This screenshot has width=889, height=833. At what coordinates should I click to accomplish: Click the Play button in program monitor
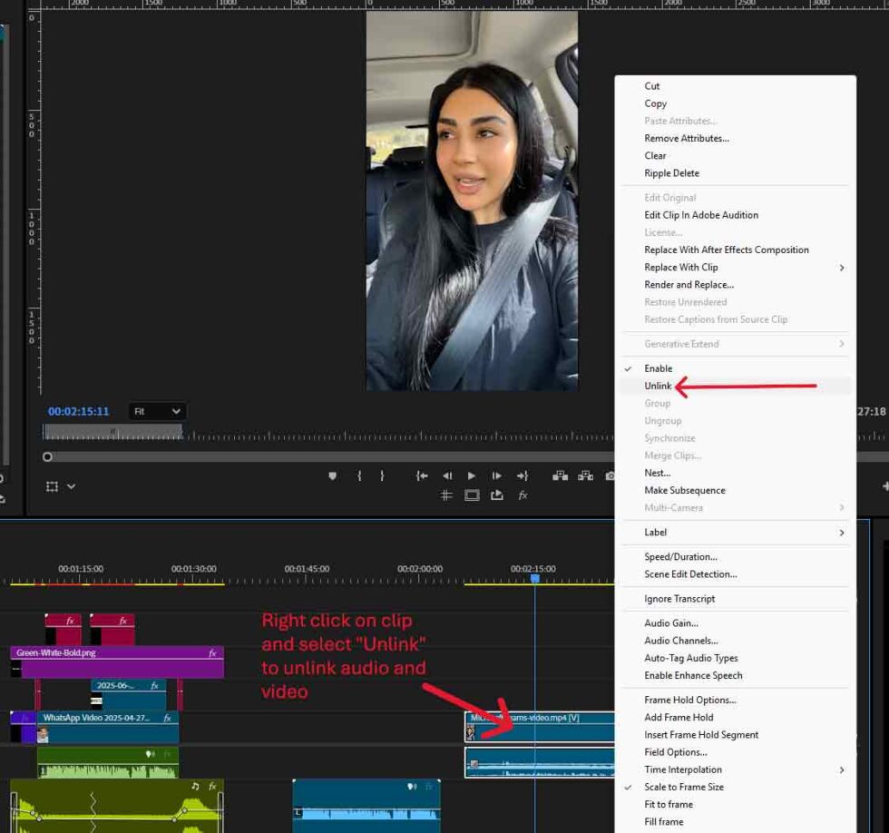(471, 475)
